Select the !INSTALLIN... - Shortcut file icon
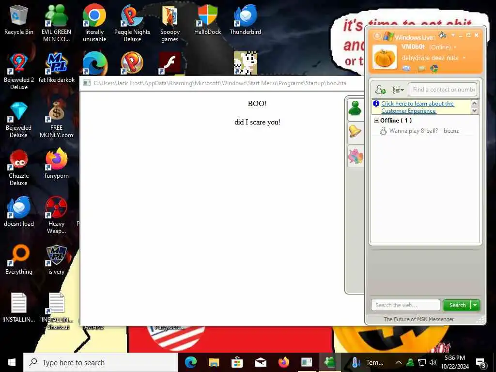Viewport: 496px width, 372px height. pos(57,311)
